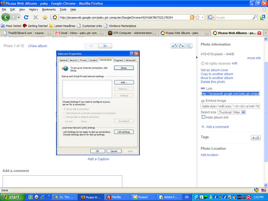The width and height of the screenshot is (268, 201).
Task: Reload the page with the Refresh icon
Action: point(26,17)
